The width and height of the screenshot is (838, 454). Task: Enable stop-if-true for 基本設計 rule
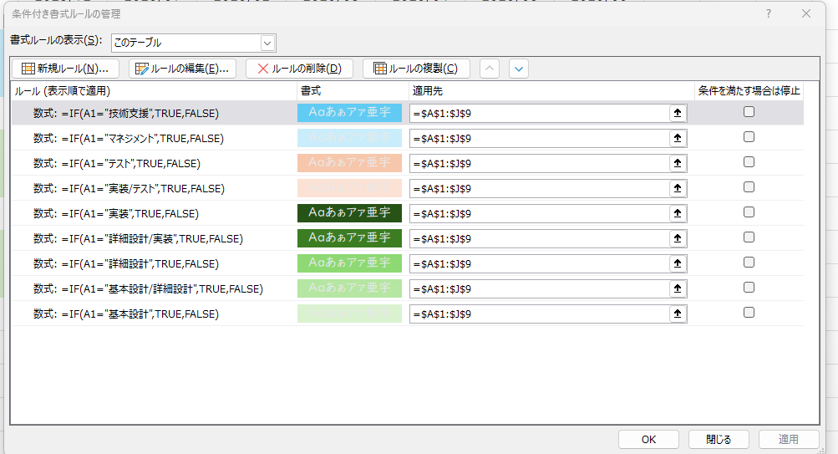[749, 313]
